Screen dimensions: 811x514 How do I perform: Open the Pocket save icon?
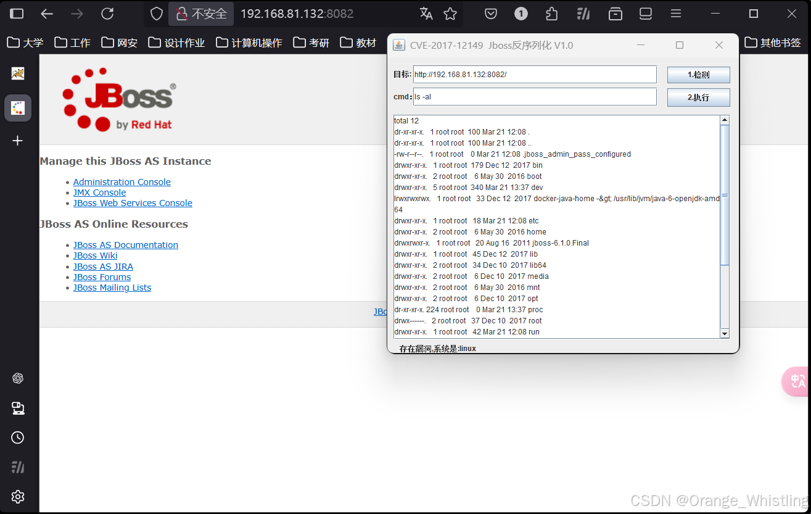[x=491, y=14]
